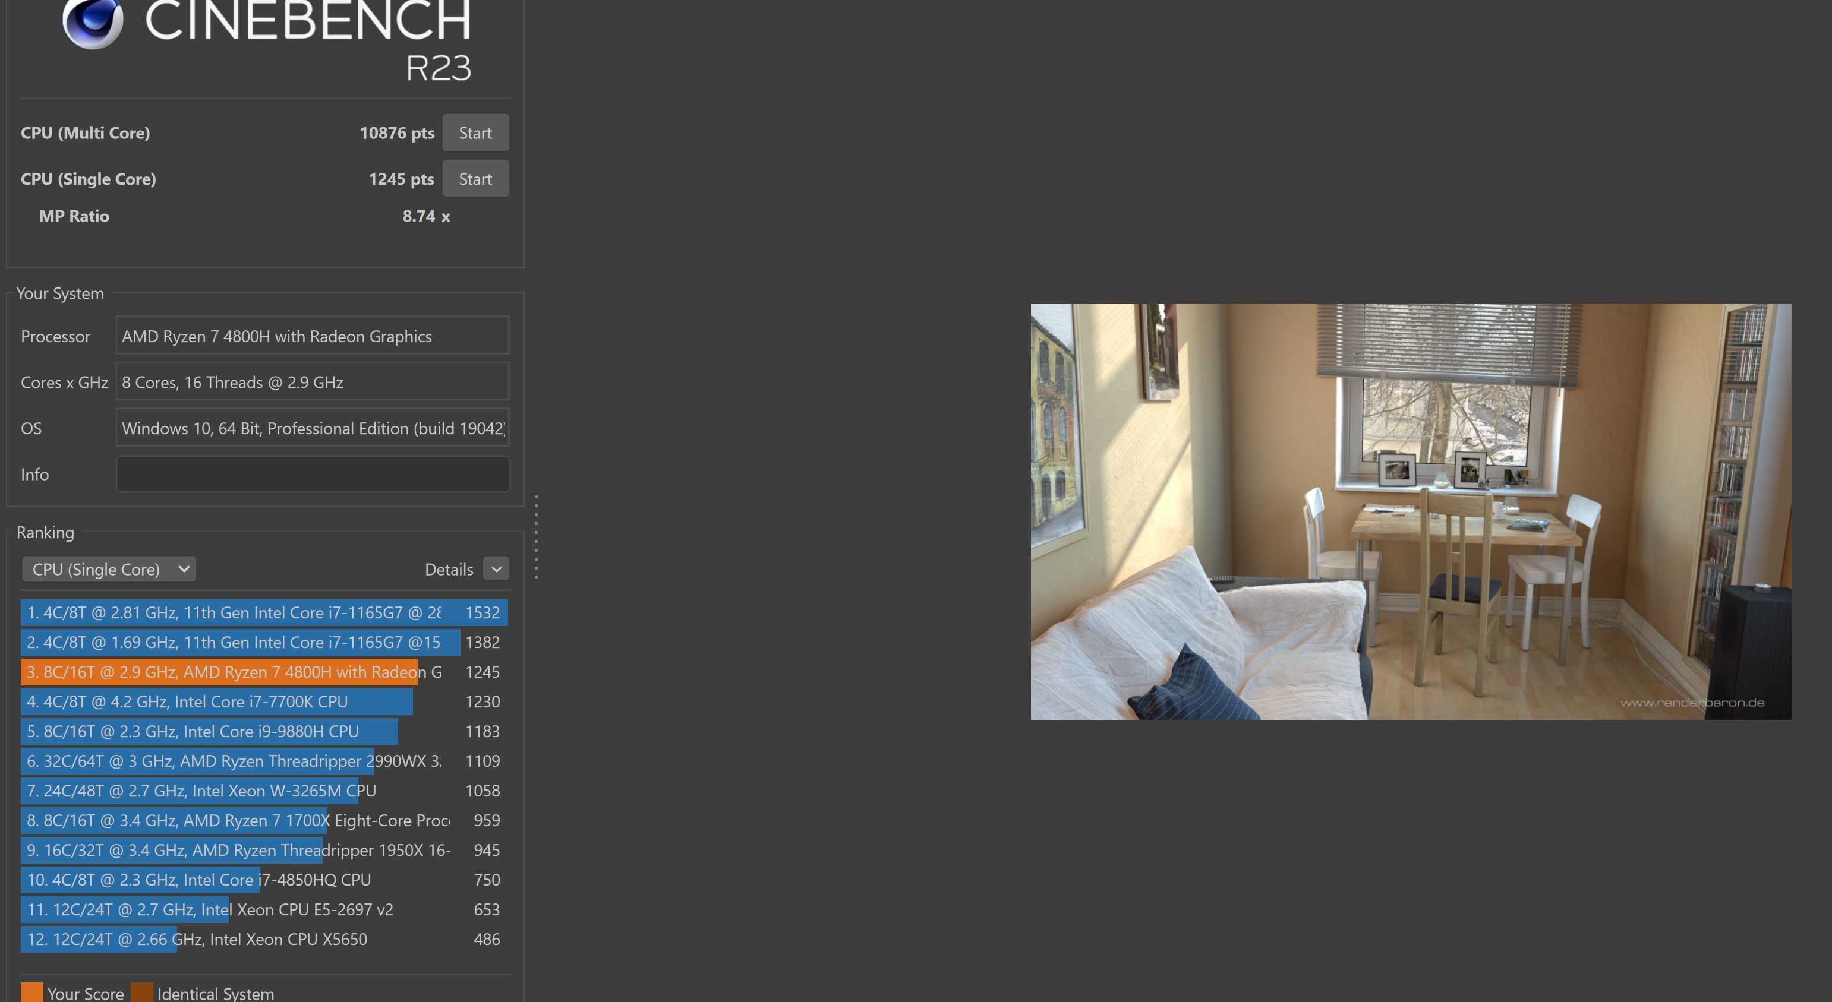
Task: Select ranking row 9 Threadripper 1950X
Action: pos(264,850)
